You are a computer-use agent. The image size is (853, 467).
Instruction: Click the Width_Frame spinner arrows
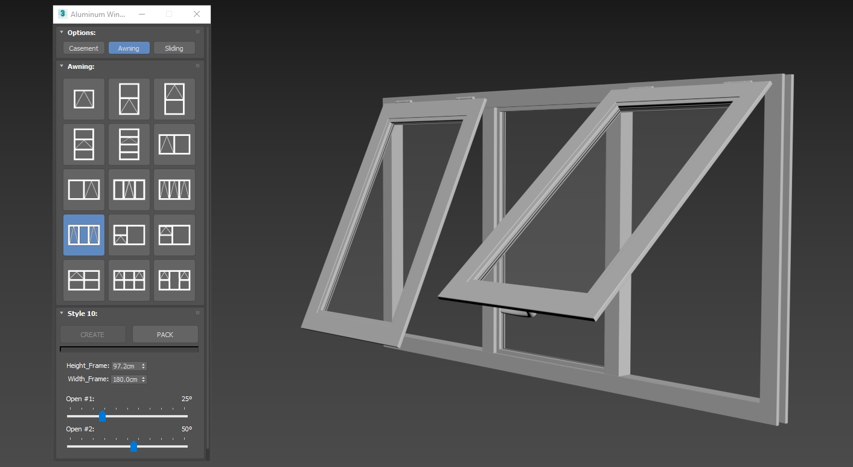tap(144, 379)
